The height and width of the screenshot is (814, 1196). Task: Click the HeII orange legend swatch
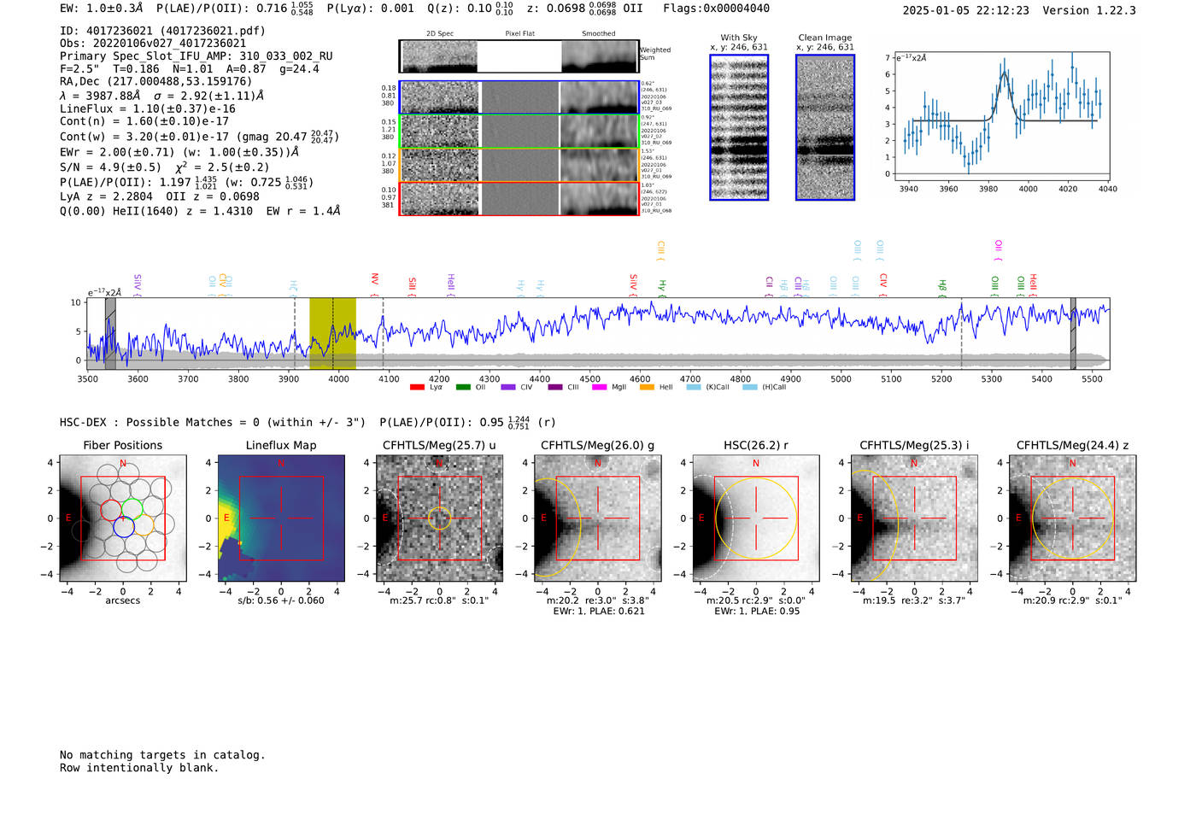point(647,388)
